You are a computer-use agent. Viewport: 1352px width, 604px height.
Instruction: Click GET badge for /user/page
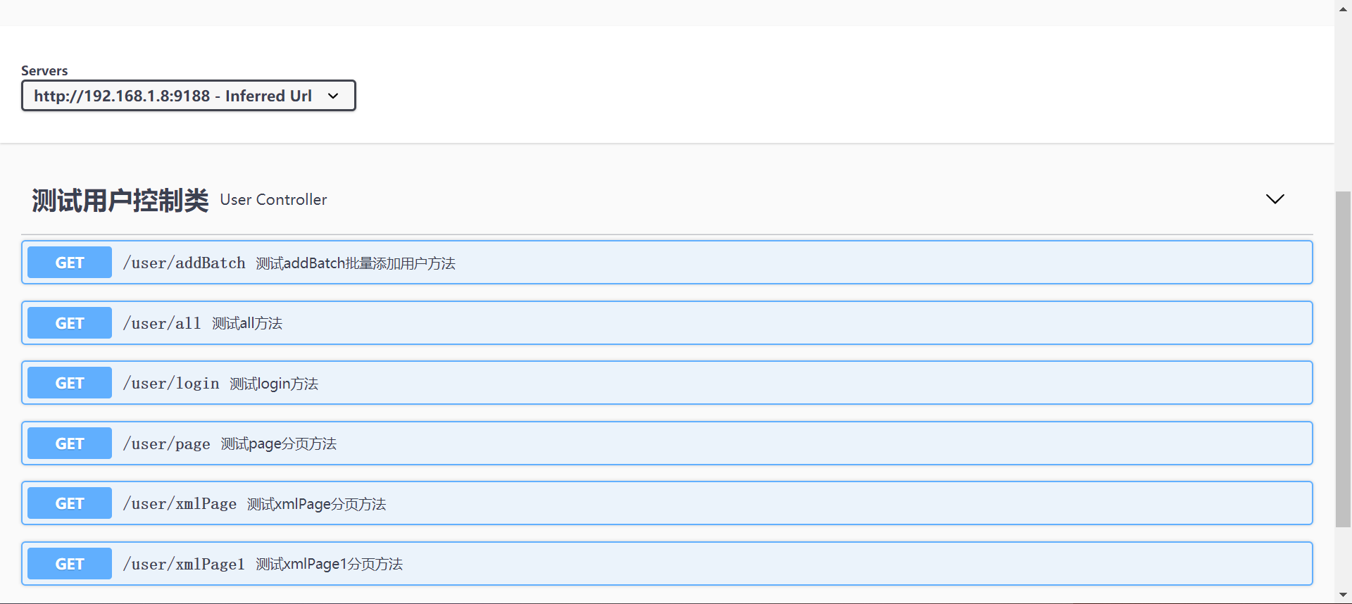(70, 443)
